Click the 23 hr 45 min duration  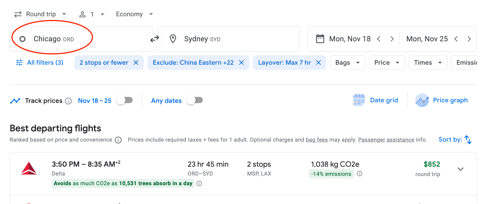tap(208, 164)
